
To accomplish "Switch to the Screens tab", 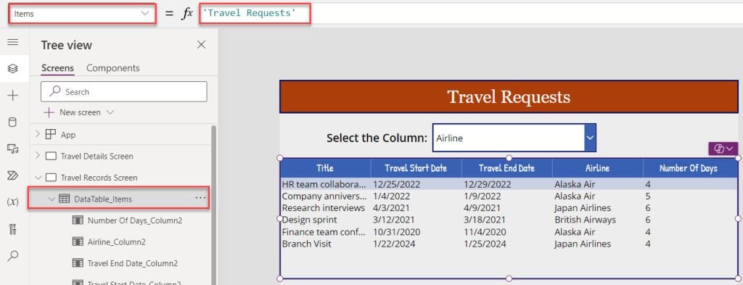I will point(57,68).
